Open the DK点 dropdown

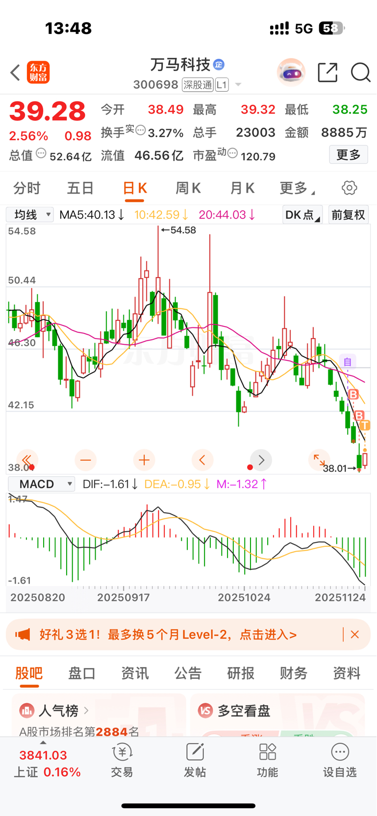(x=302, y=215)
